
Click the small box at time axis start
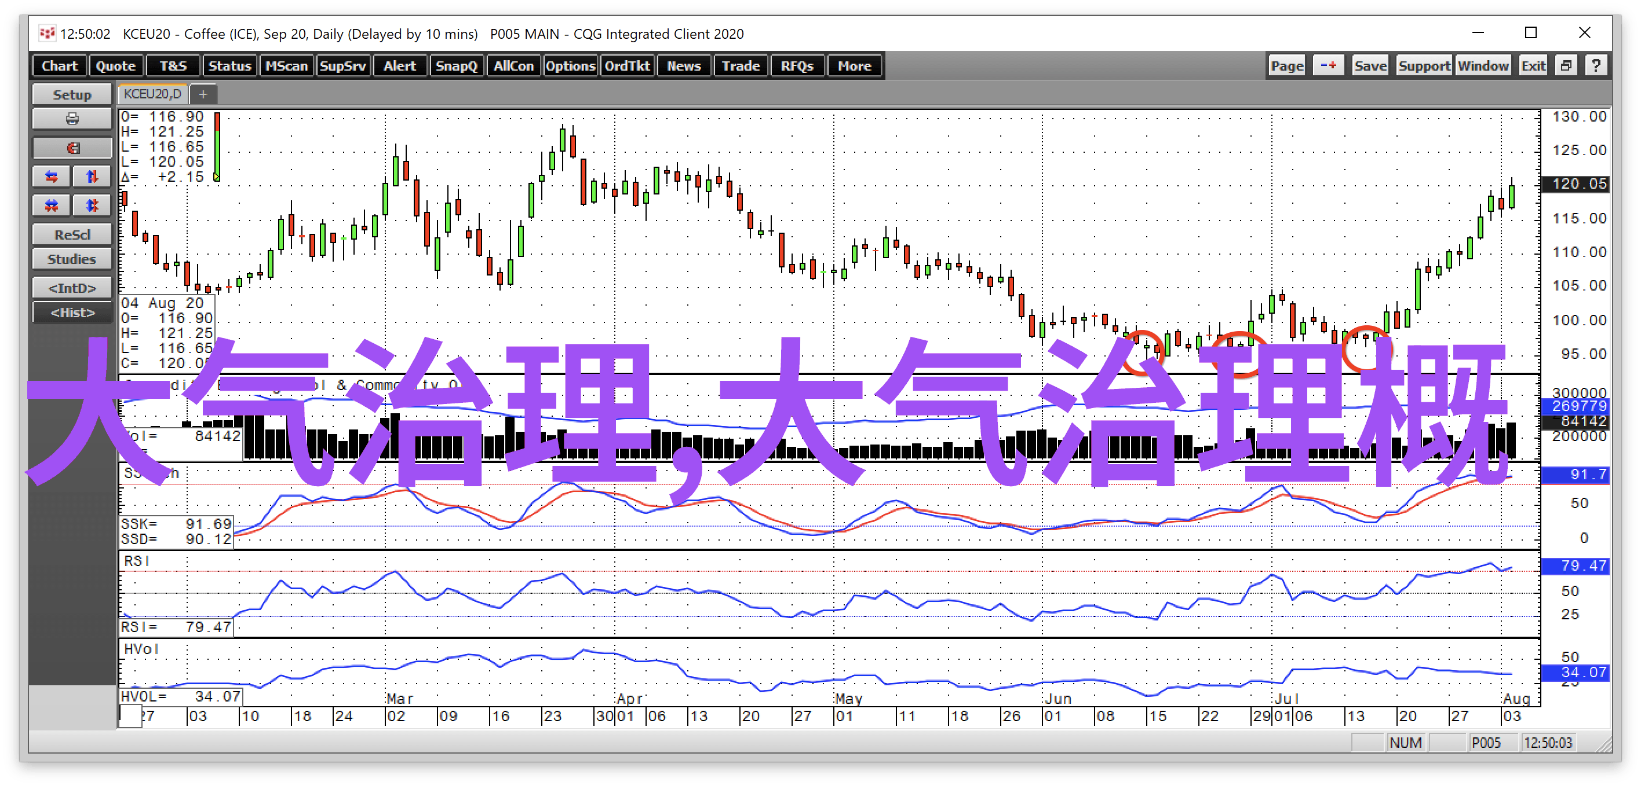pos(130,716)
